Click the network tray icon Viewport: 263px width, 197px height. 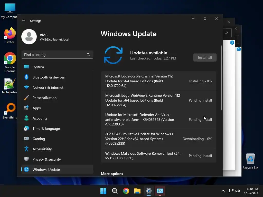coord(231,191)
